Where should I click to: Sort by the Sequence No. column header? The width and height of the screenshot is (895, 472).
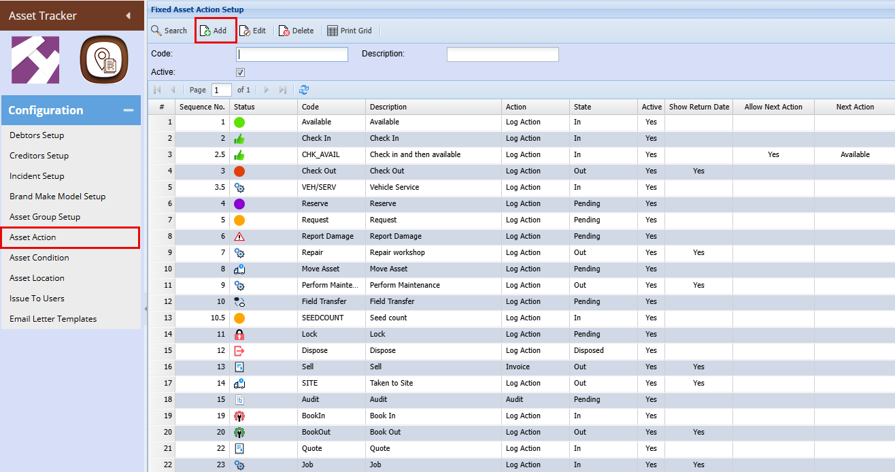tap(202, 107)
